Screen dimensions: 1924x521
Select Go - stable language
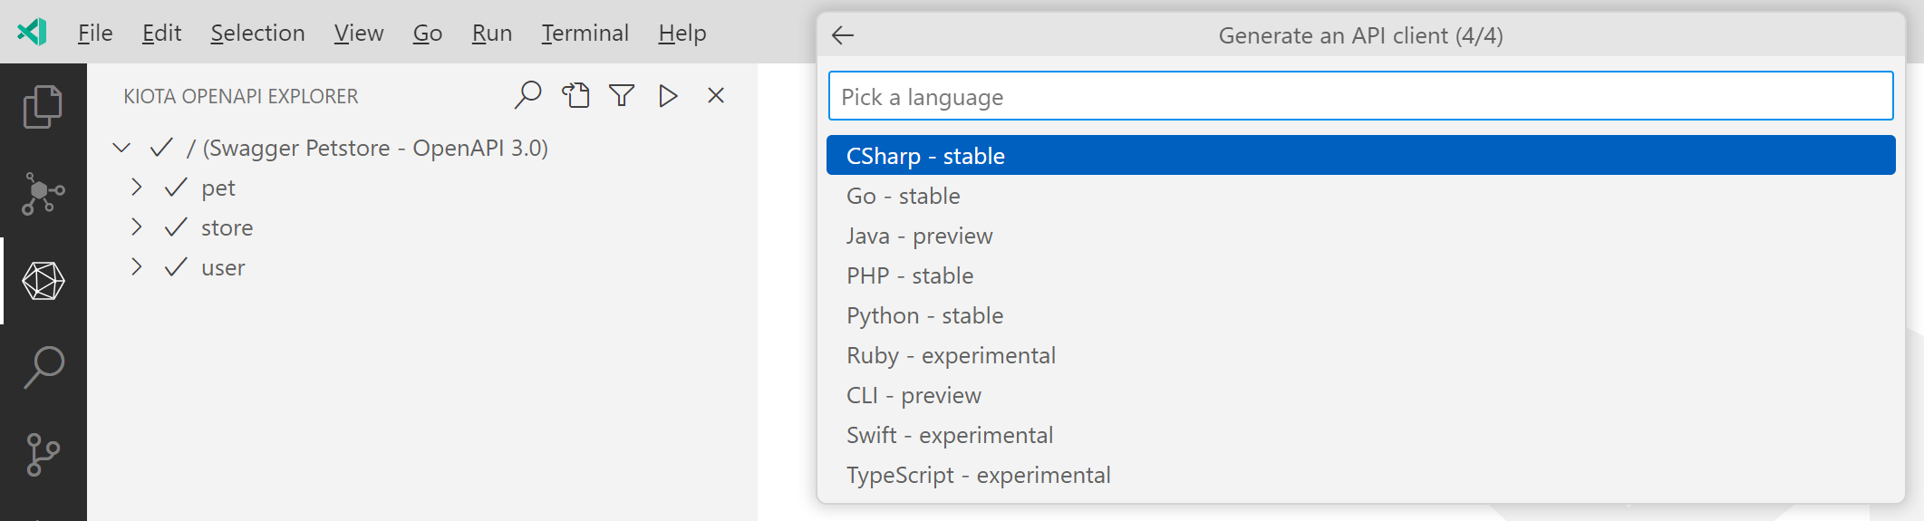(1360, 196)
